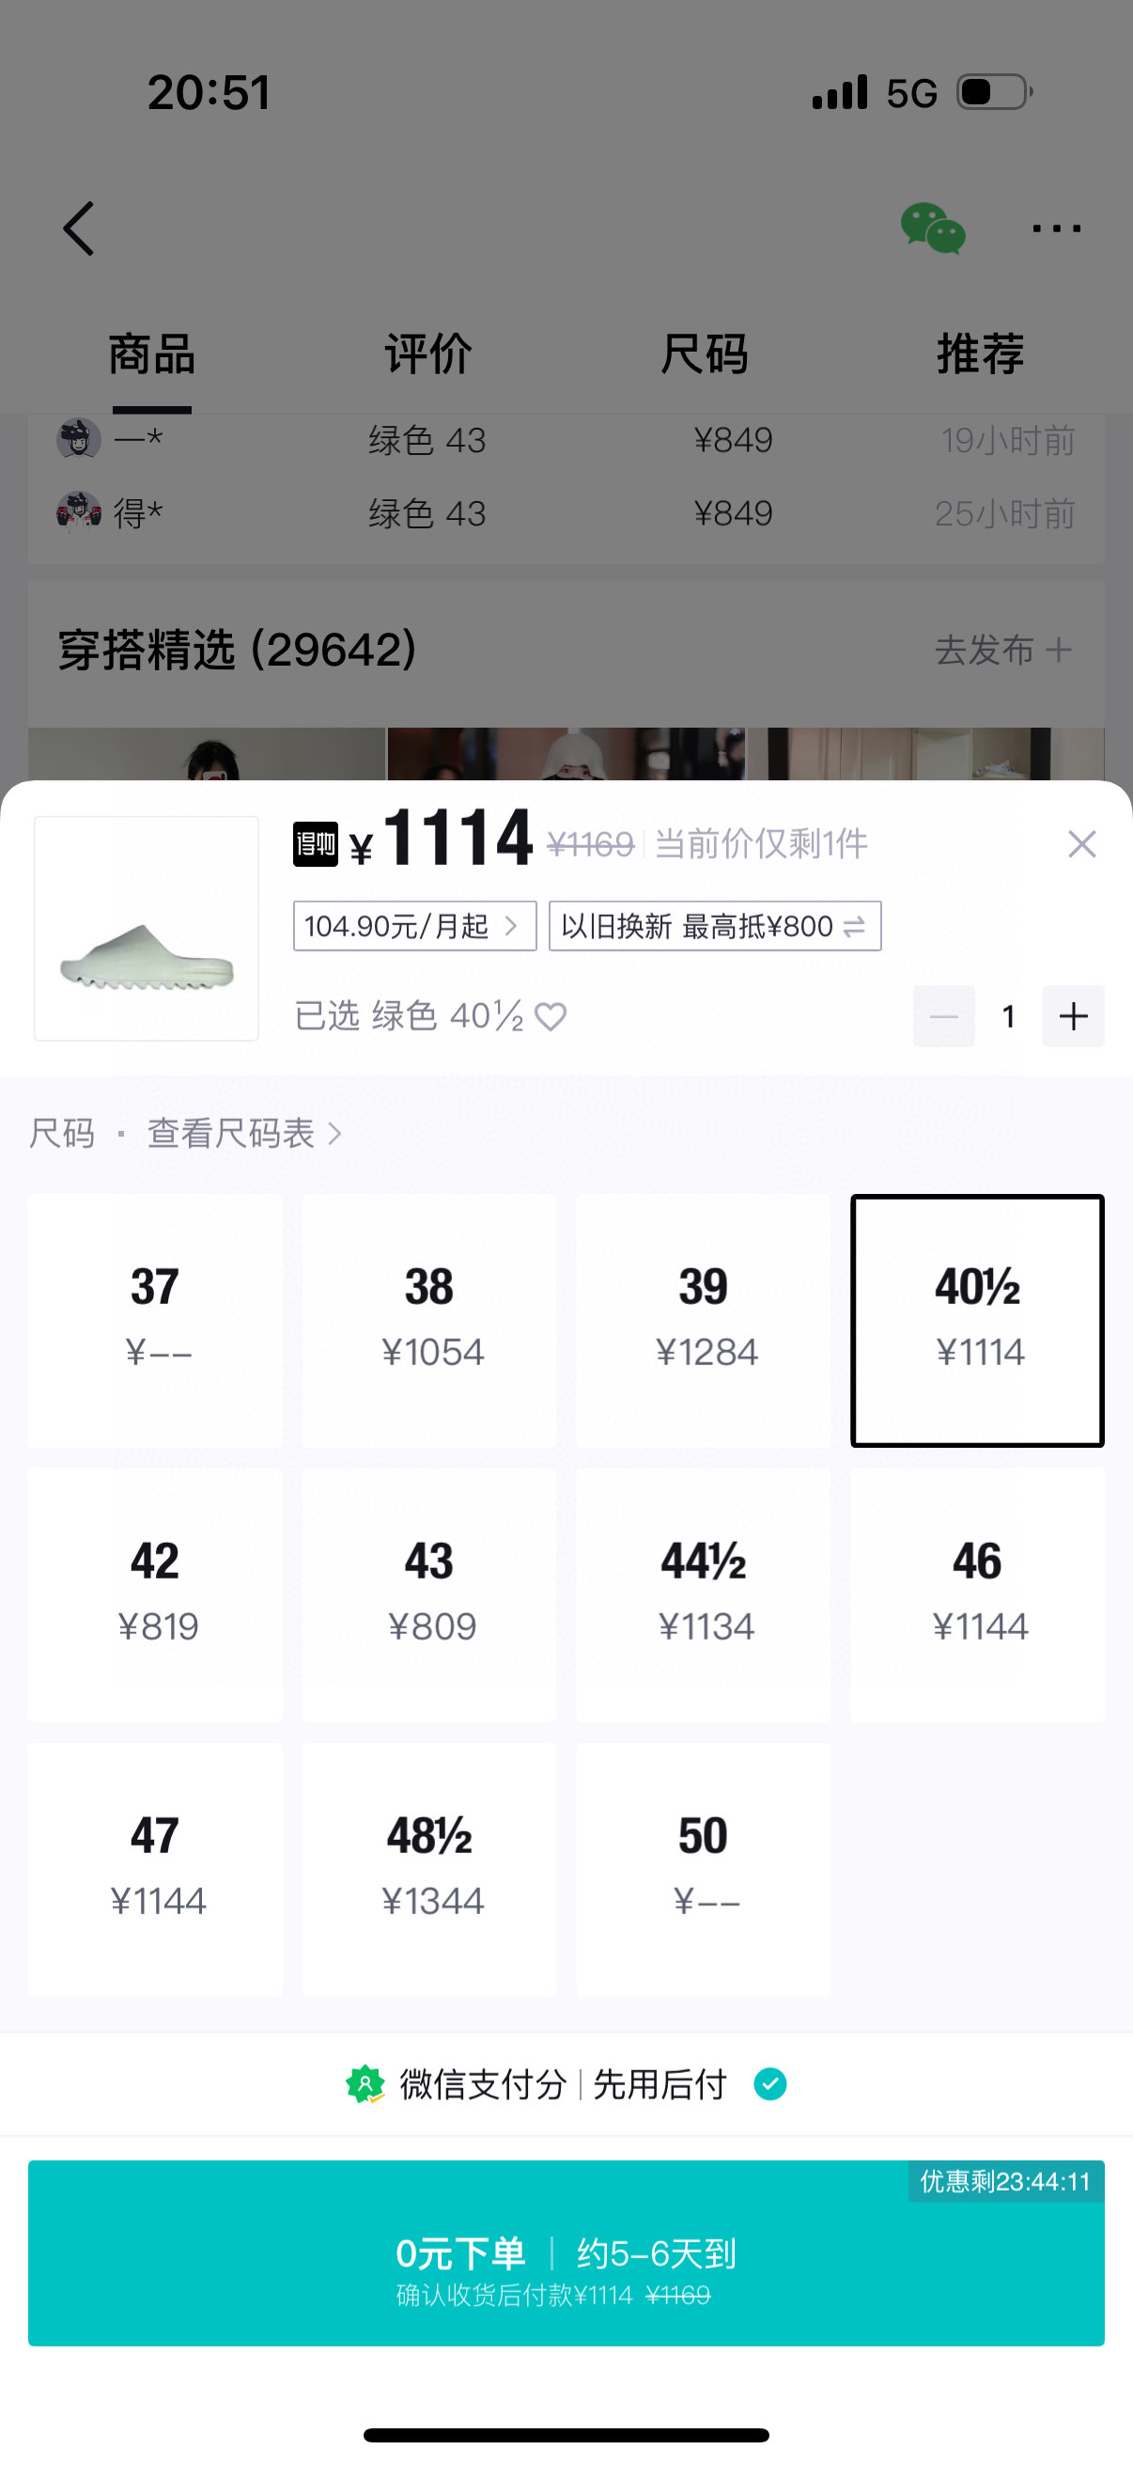
Task: Decrease quantity with minus button
Action: coord(942,1016)
